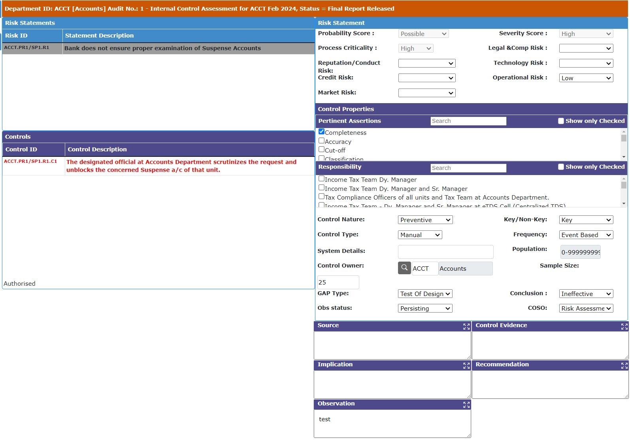Open the Control Nature dropdown
Screen dimensions: 630x441
coord(425,220)
